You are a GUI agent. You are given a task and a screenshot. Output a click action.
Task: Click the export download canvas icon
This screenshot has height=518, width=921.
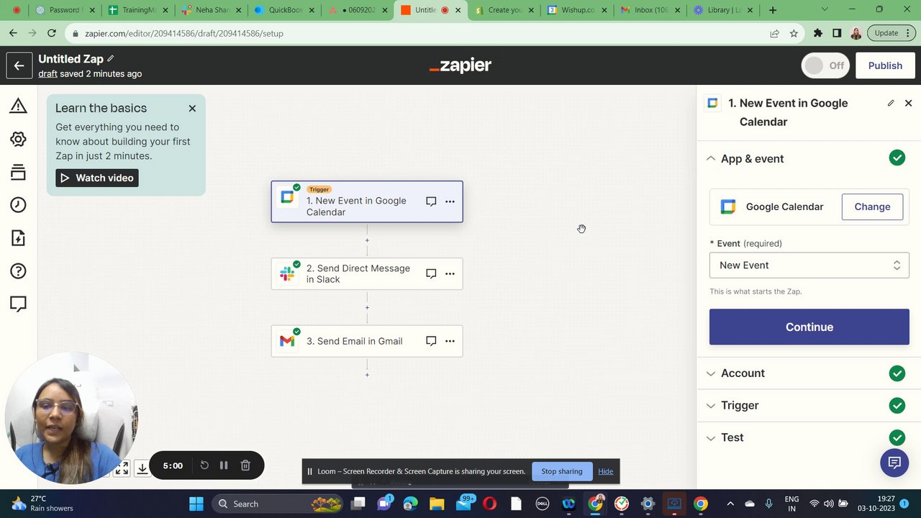142,469
